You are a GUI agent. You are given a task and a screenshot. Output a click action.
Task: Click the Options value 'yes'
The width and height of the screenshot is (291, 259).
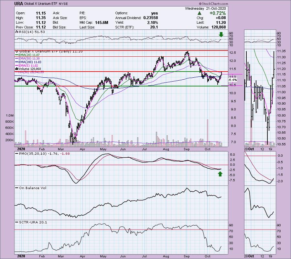point(155,13)
